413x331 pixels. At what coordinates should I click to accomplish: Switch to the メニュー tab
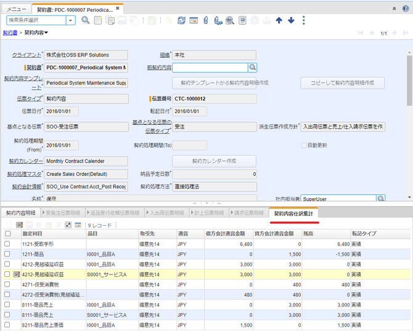(x=17, y=9)
